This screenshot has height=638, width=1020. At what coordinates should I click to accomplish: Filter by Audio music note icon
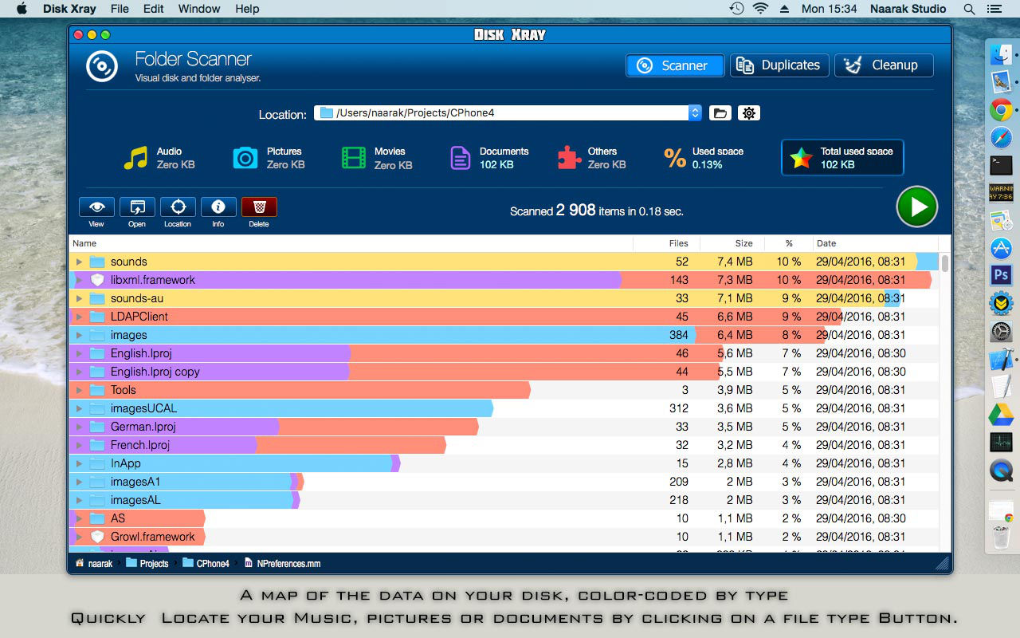(136, 158)
